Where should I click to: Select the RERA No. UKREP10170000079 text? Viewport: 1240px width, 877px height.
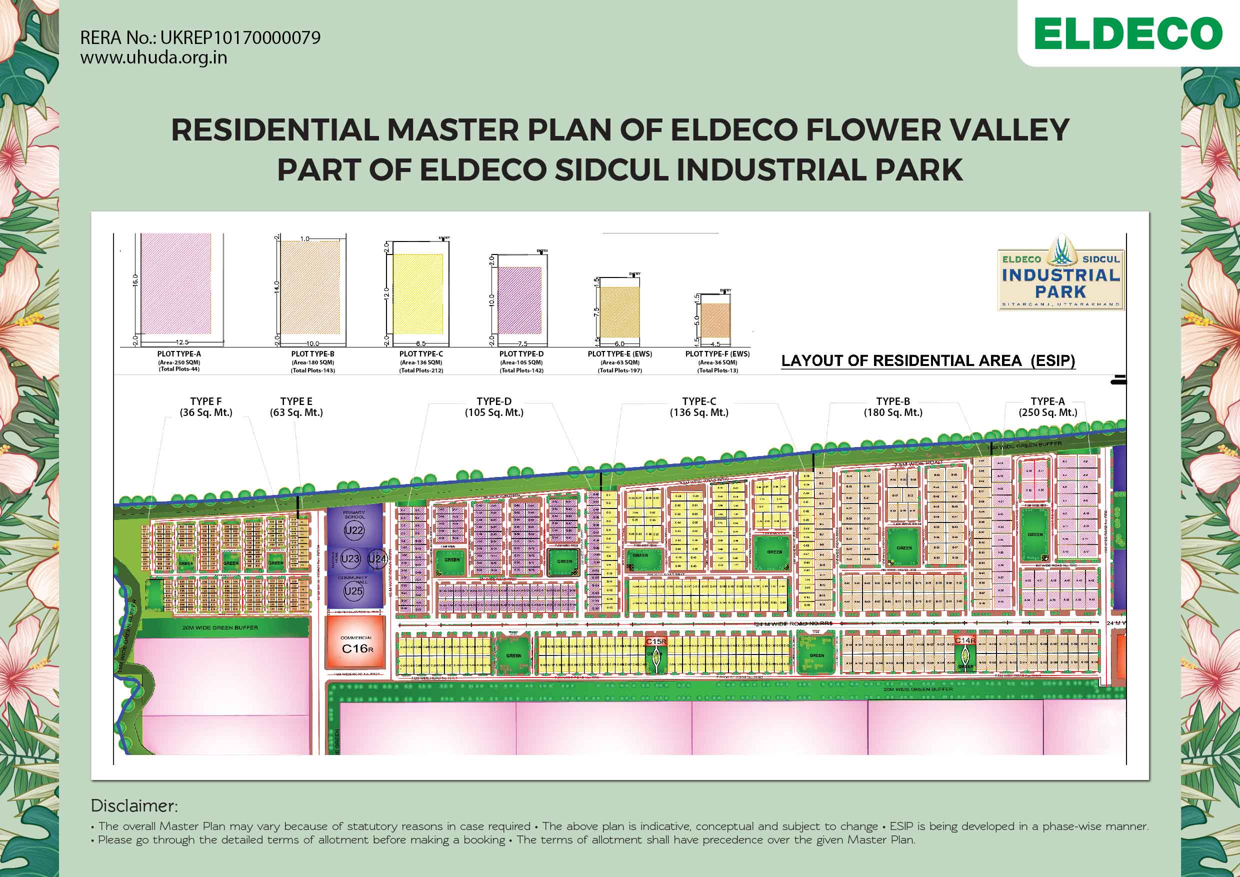point(200,37)
